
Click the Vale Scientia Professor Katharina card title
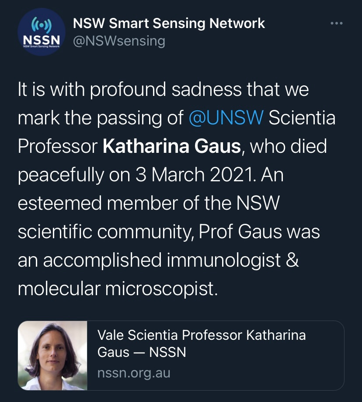click(202, 335)
